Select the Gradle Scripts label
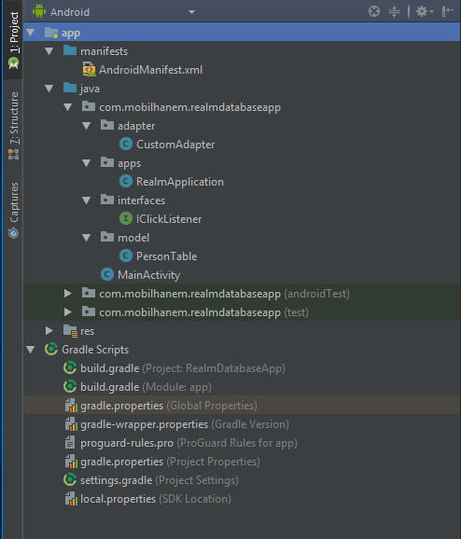Screen dimensions: 461x539 pyautogui.click(x=95, y=350)
